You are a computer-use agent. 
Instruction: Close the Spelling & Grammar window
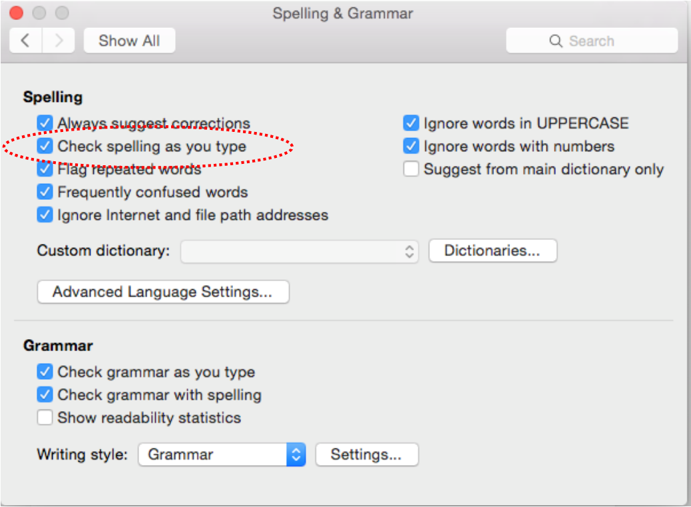(x=16, y=13)
